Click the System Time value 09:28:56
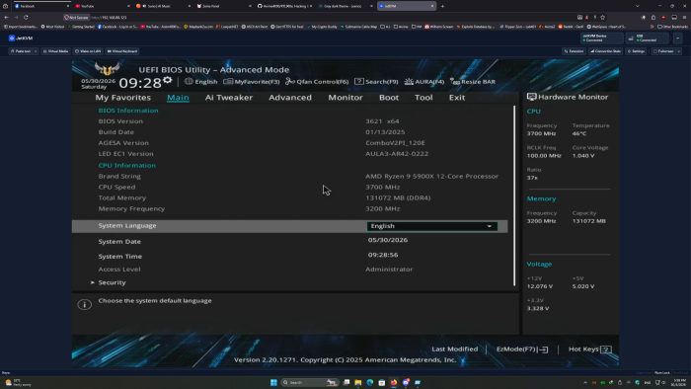Image resolution: width=691 pixels, height=389 pixels. click(383, 255)
